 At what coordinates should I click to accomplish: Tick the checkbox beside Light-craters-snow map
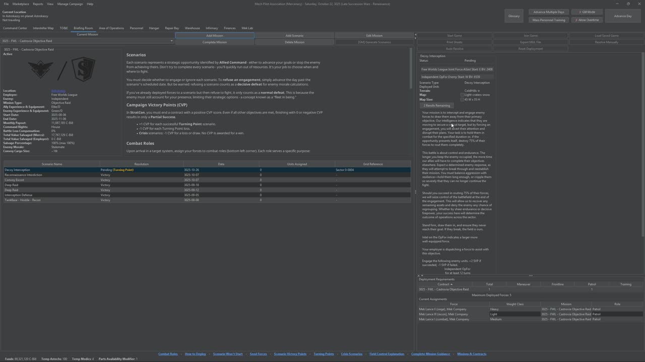click(462, 95)
